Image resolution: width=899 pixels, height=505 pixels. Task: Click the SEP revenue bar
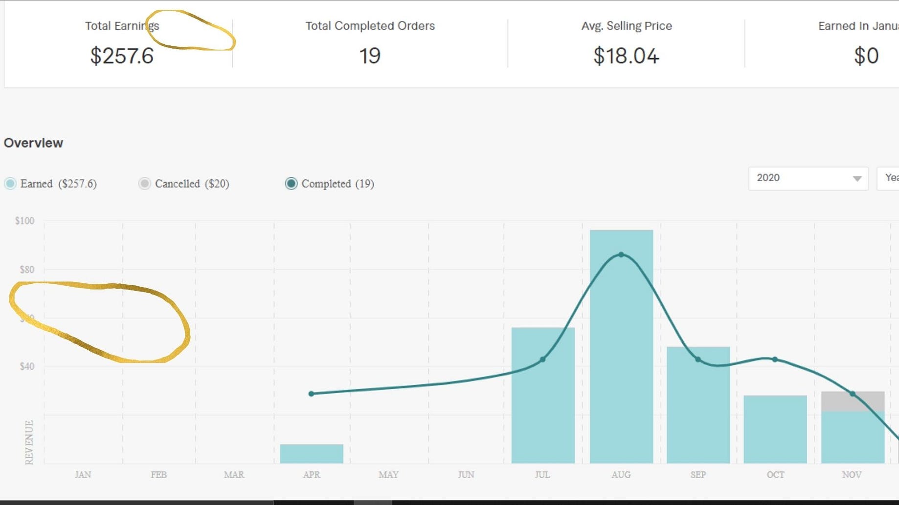(x=698, y=405)
